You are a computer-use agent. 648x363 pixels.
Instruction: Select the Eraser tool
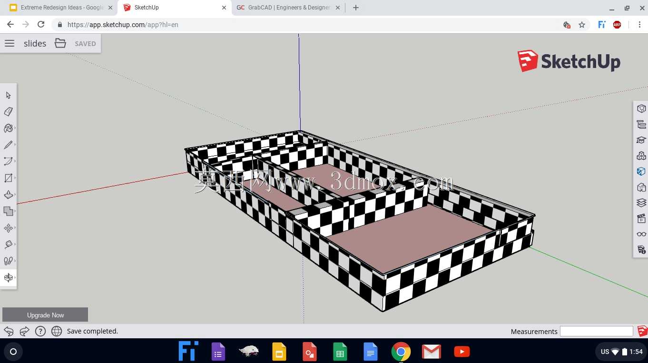pyautogui.click(x=8, y=112)
